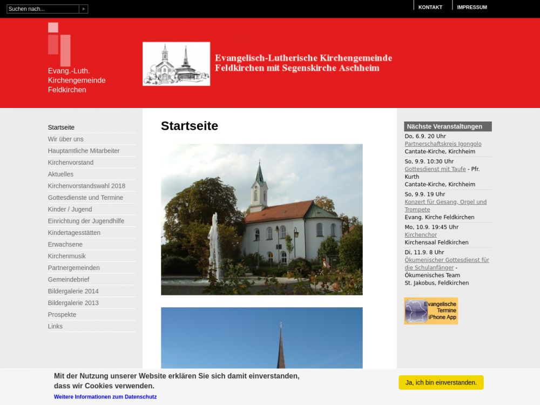Open 'Kirchenvorstandswahl 2018' menu entry
Screen dimensions: 540x405
click(x=86, y=186)
